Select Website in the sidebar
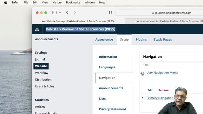 click(x=41, y=66)
